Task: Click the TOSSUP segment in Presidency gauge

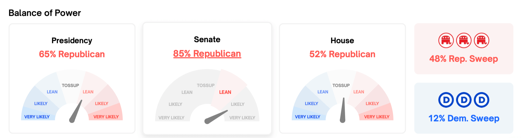Action: pos(71,86)
